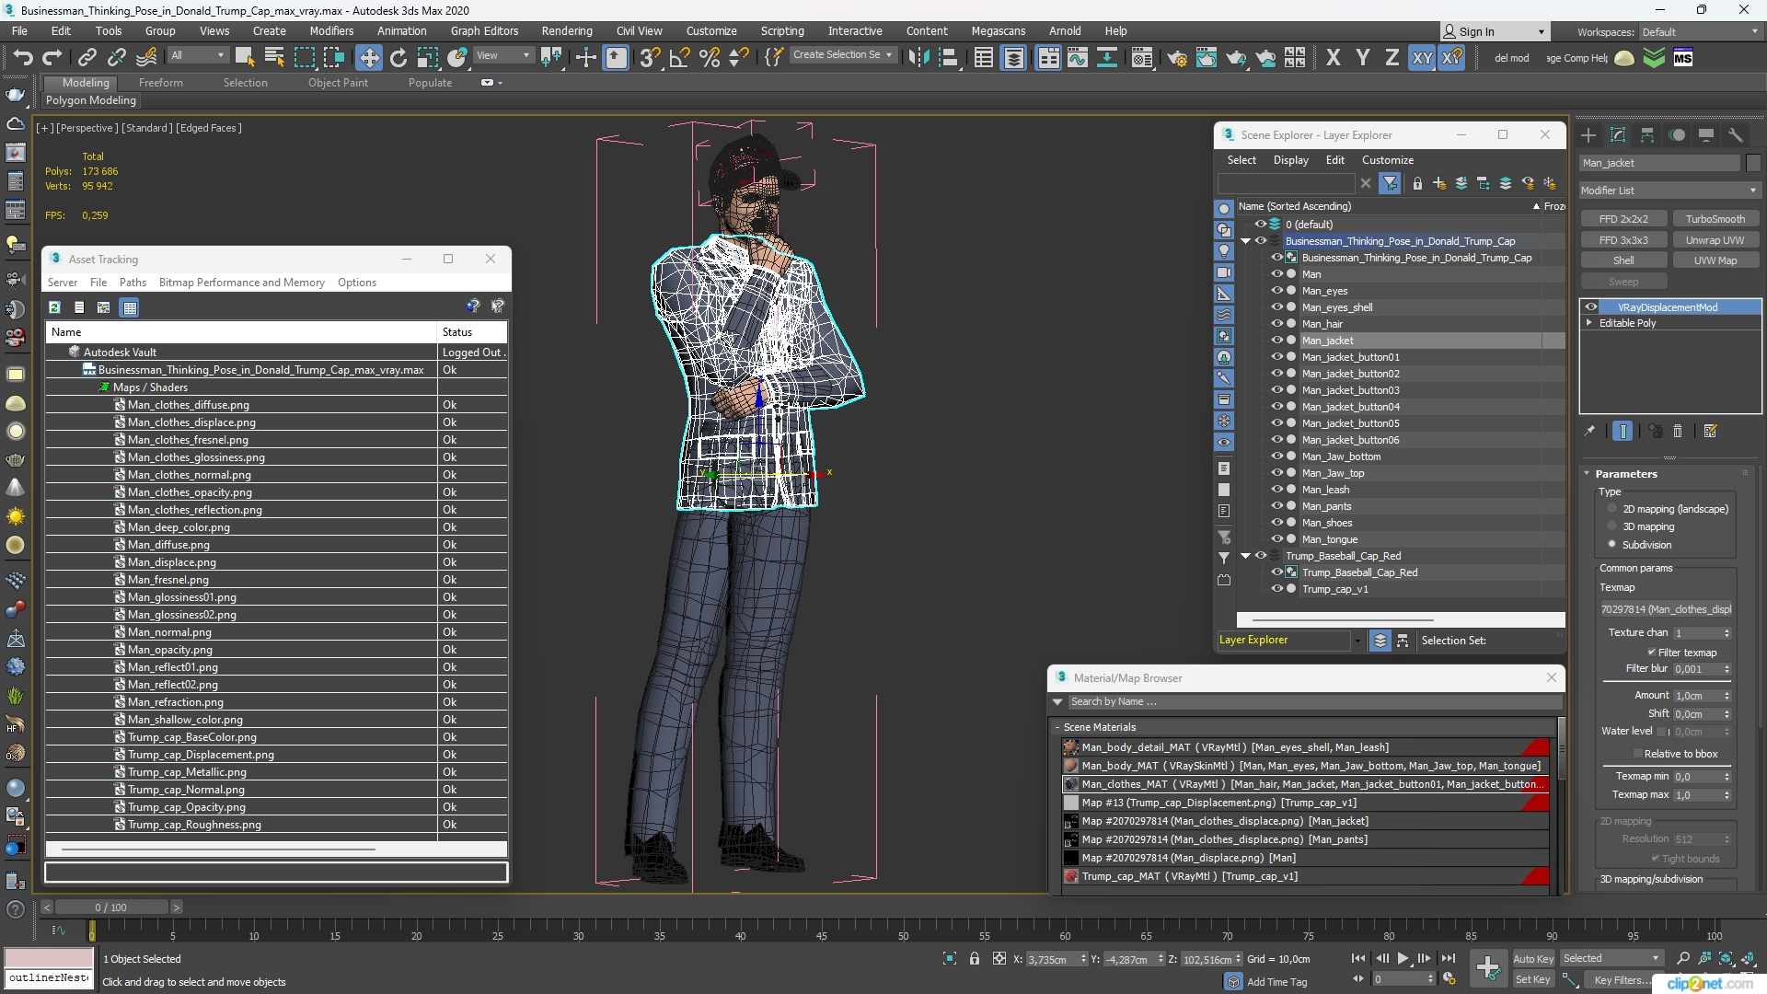
Task: Click the Select and Link icon
Action: pos(87,58)
